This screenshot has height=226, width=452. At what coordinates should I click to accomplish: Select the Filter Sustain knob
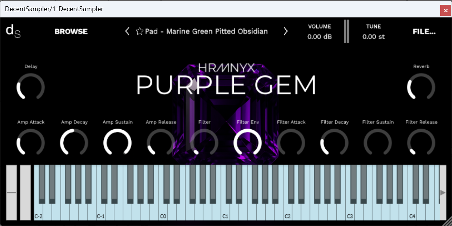pos(378,143)
